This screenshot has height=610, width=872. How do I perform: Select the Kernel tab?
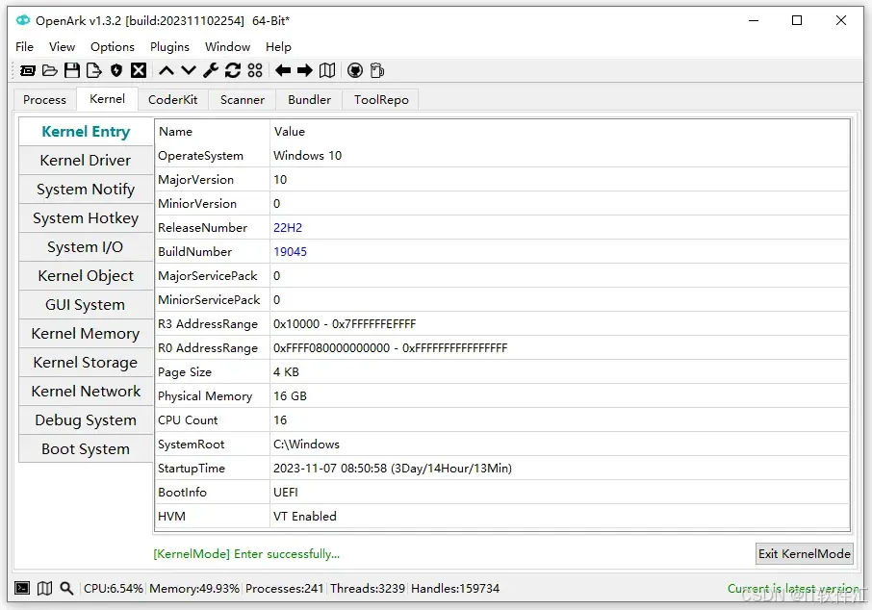108,98
